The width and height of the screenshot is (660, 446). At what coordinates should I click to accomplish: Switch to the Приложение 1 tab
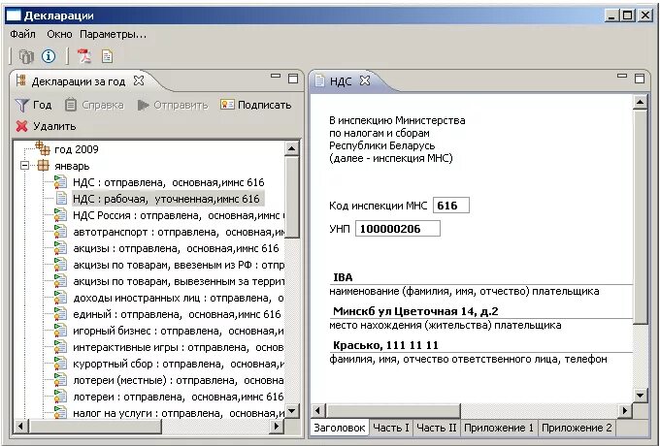click(499, 428)
